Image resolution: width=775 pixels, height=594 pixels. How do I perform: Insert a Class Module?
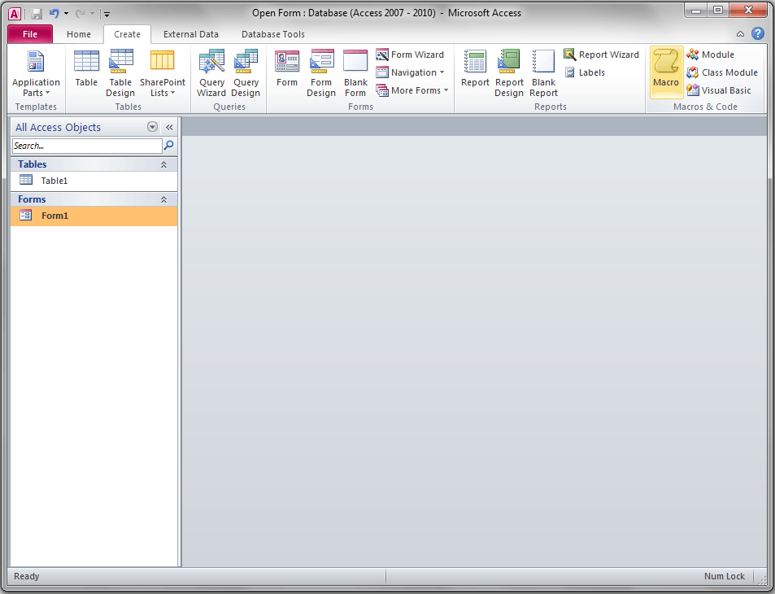pos(723,72)
